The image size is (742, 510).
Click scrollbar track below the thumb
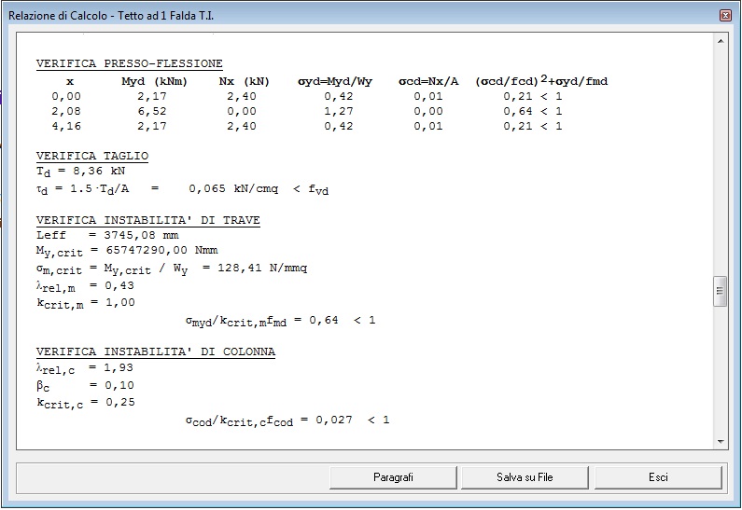coord(721,370)
